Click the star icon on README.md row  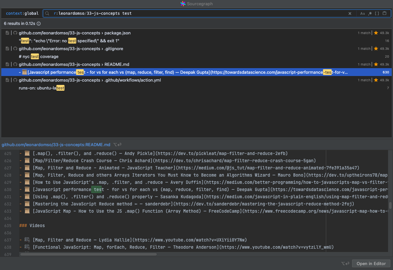(x=376, y=64)
